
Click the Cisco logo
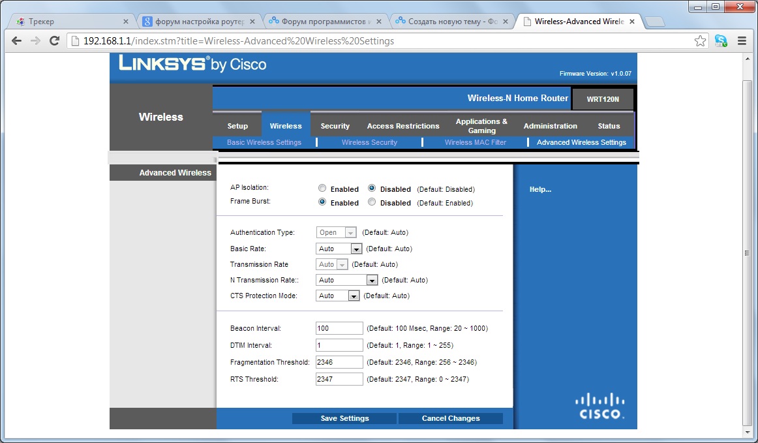pos(599,406)
